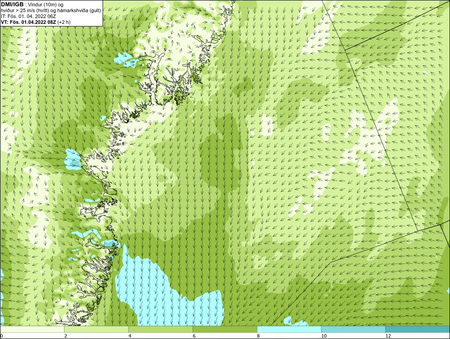Viewport: 450px width, 339px height.
Task: Click the legend label '10'
Action: tap(324, 336)
